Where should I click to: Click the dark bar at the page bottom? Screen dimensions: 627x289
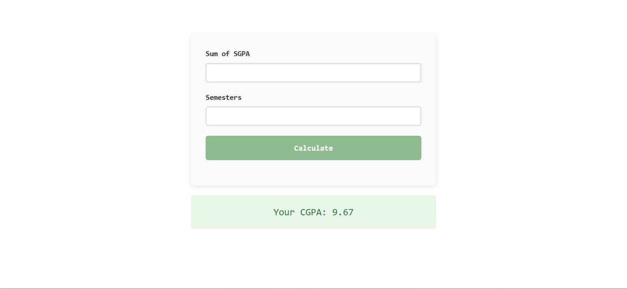(313, 288)
